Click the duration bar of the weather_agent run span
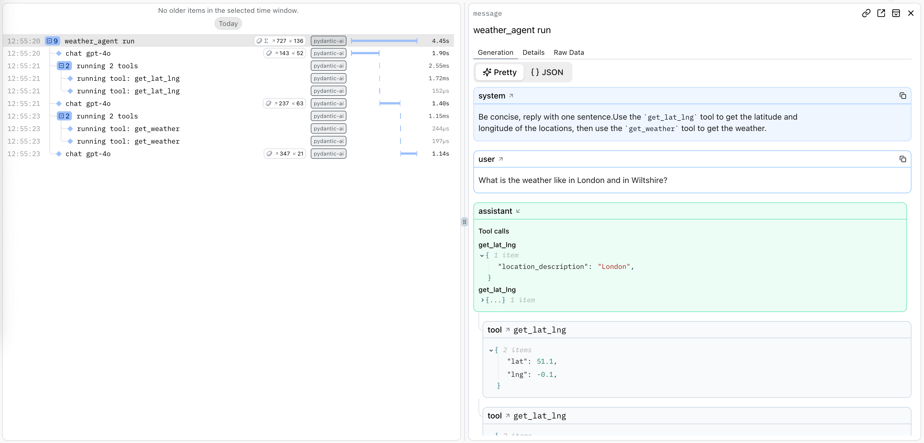This screenshot has height=443, width=924. [x=384, y=41]
